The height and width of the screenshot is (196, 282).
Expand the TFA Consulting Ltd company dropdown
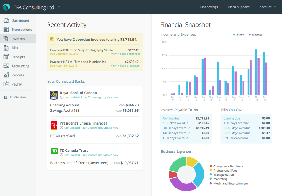59,7
